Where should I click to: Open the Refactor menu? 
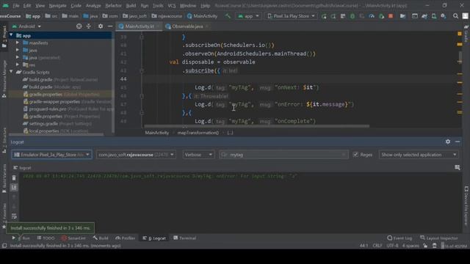[113, 6]
